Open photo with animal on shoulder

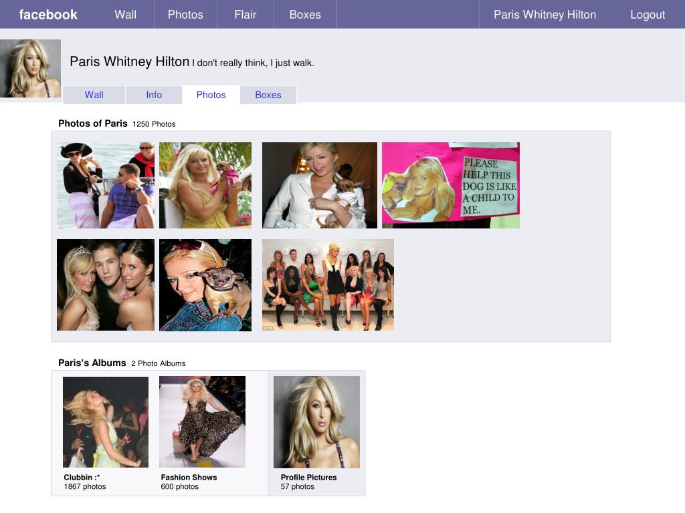[205, 285]
